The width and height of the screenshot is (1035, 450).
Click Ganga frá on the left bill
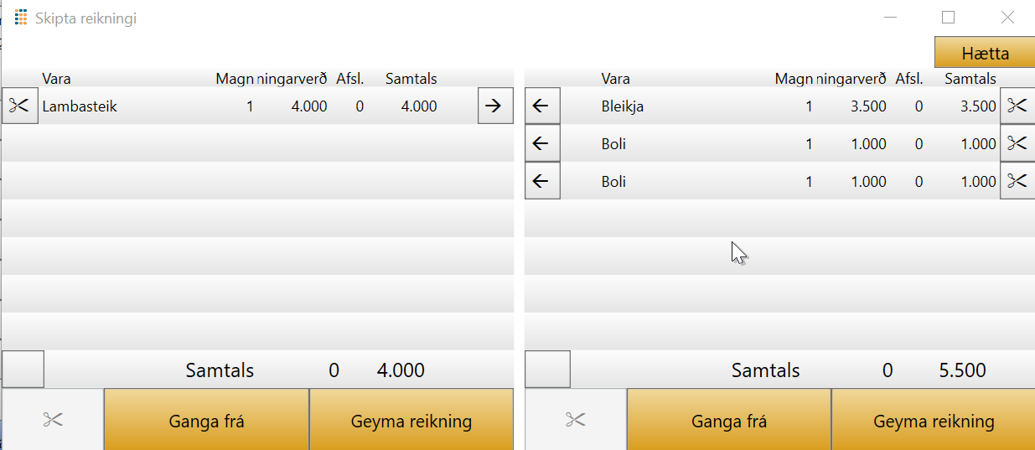point(206,420)
